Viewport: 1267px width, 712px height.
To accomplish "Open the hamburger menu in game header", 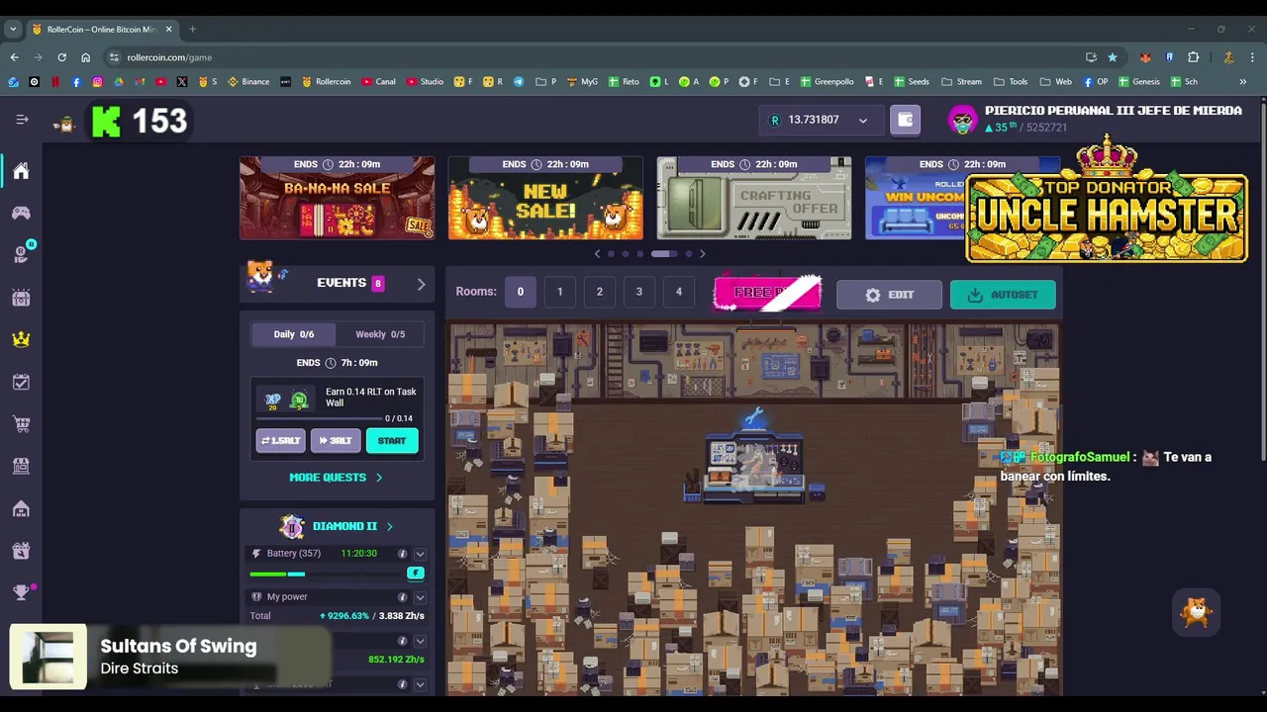I will pyautogui.click(x=22, y=120).
